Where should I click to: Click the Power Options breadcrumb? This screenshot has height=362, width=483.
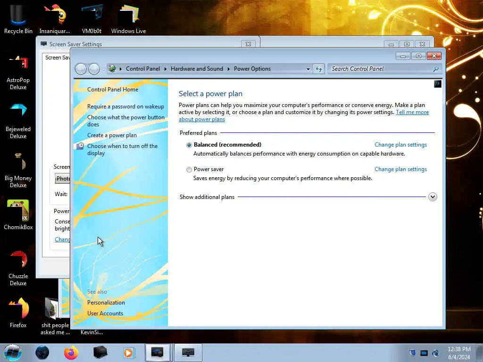[252, 69]
